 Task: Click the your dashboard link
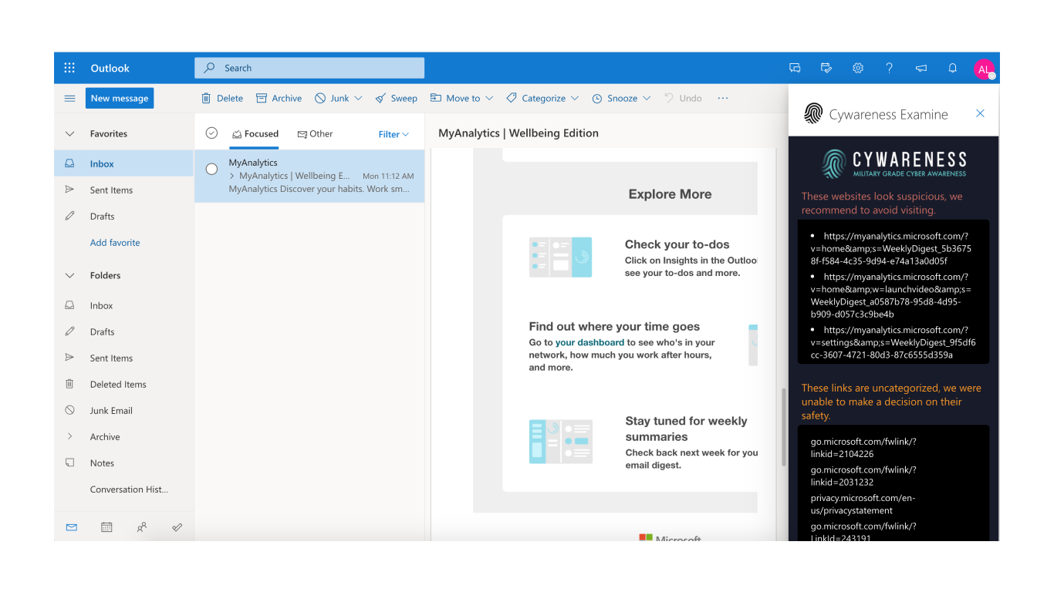coord(589,342)
